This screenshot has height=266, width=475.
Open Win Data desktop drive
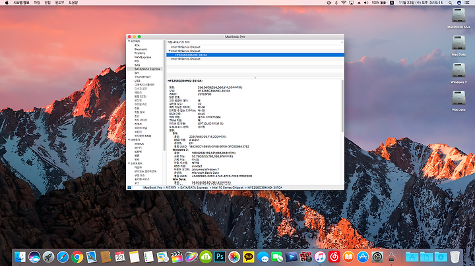click(x=459, y=98)
